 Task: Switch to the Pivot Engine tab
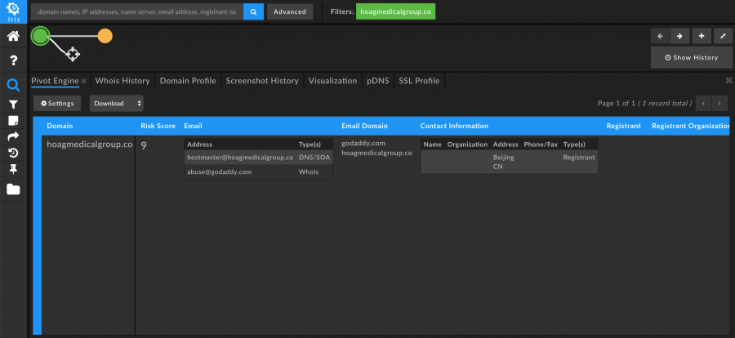pos(55,81)
